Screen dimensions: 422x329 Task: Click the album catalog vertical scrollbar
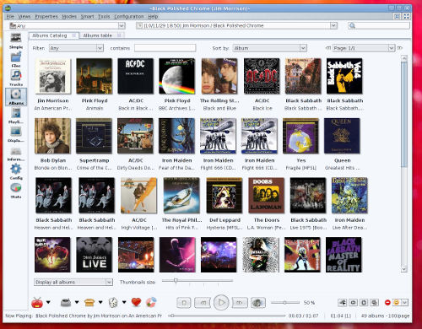404,164
